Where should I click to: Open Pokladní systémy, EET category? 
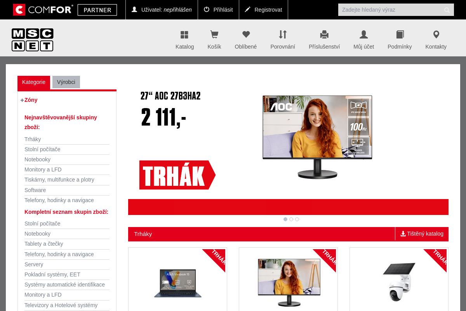pyautogui.click(x=52, y=274)
